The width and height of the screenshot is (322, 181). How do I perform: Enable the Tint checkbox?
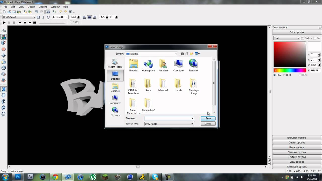tap(315, 38)
